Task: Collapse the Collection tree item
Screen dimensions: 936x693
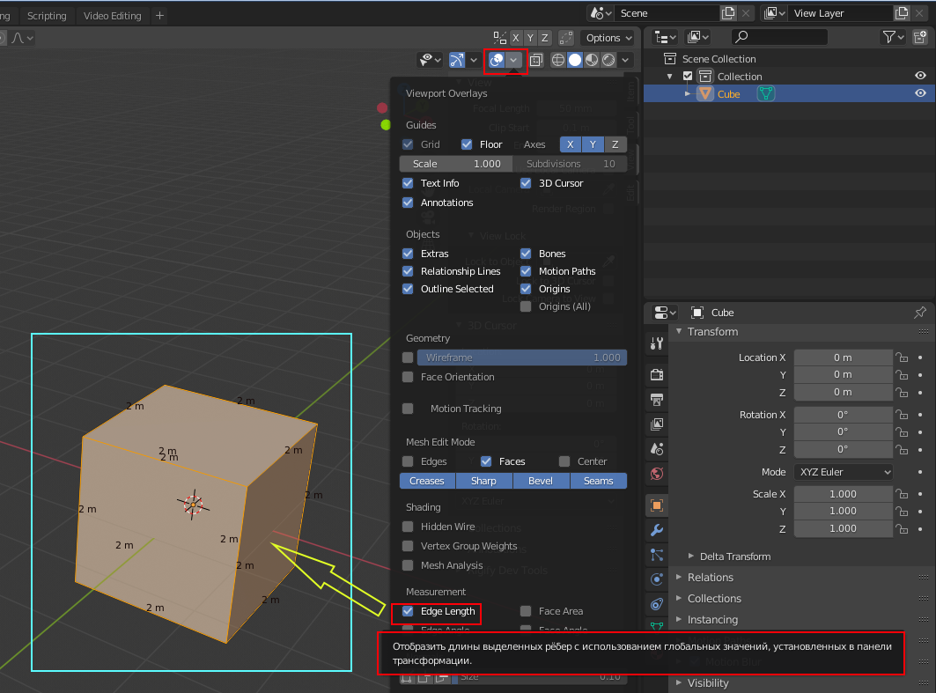Action: (670, 77)
